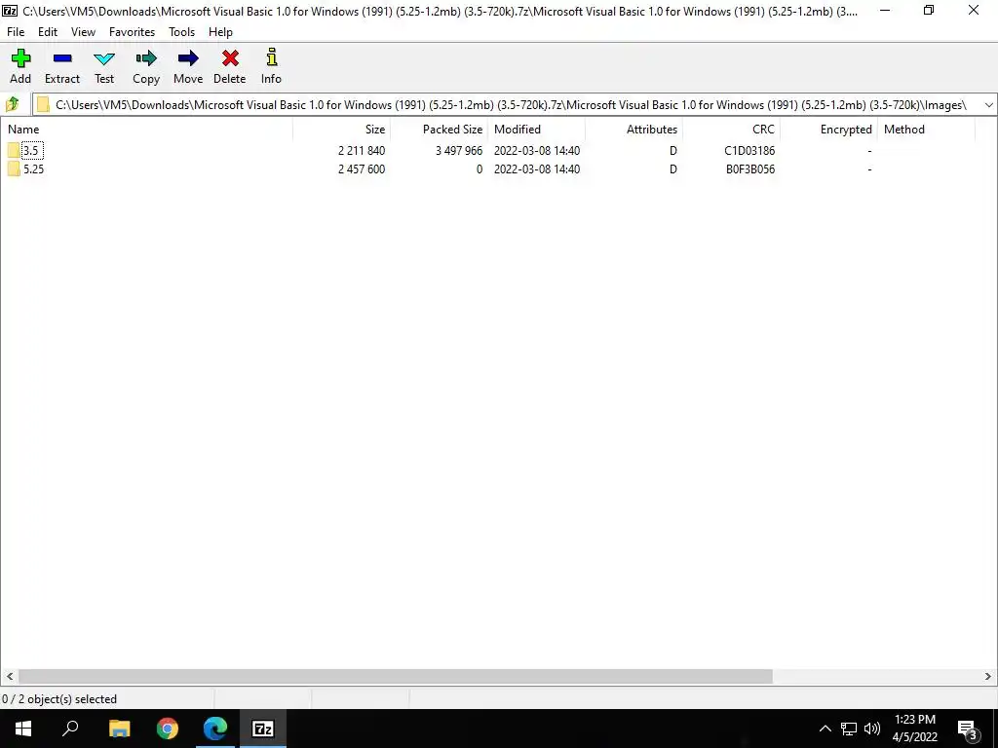Image resolution: width=998 pixels, height=748 pixels.
Task: Click the packed size 0 in the 5.25 row
Action: click(480, 169)
